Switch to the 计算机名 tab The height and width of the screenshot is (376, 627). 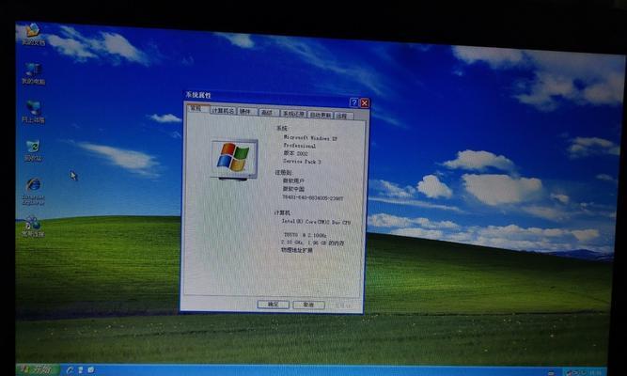223,111
